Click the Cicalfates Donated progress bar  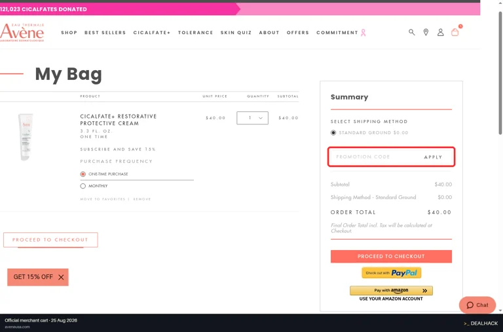(240, 9)
